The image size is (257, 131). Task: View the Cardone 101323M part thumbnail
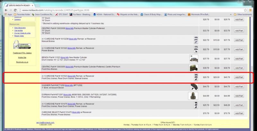[196, 40]
